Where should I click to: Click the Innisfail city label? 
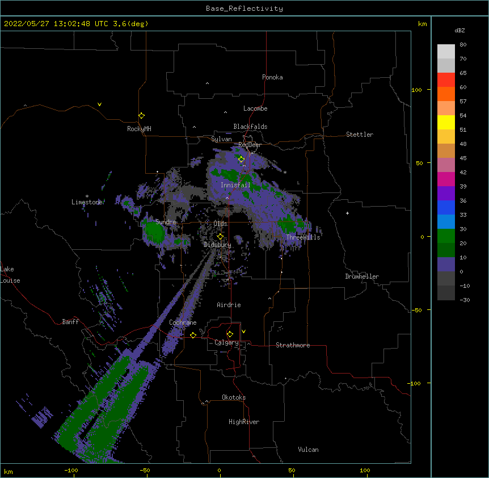point(235,185)
